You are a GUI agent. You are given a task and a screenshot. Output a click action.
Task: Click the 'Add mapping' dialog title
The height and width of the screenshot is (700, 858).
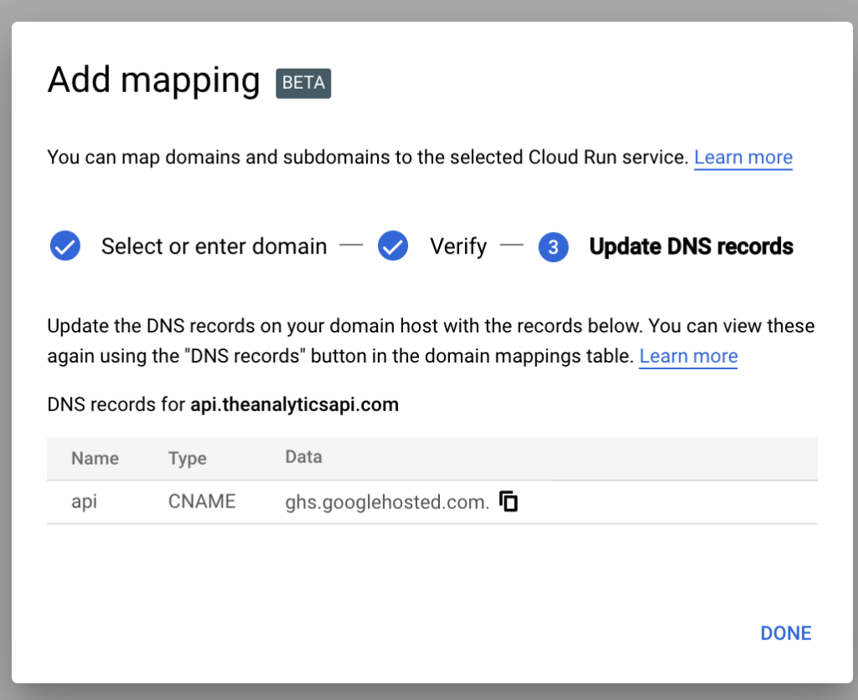pyautogui.click(x=153, y=80)
